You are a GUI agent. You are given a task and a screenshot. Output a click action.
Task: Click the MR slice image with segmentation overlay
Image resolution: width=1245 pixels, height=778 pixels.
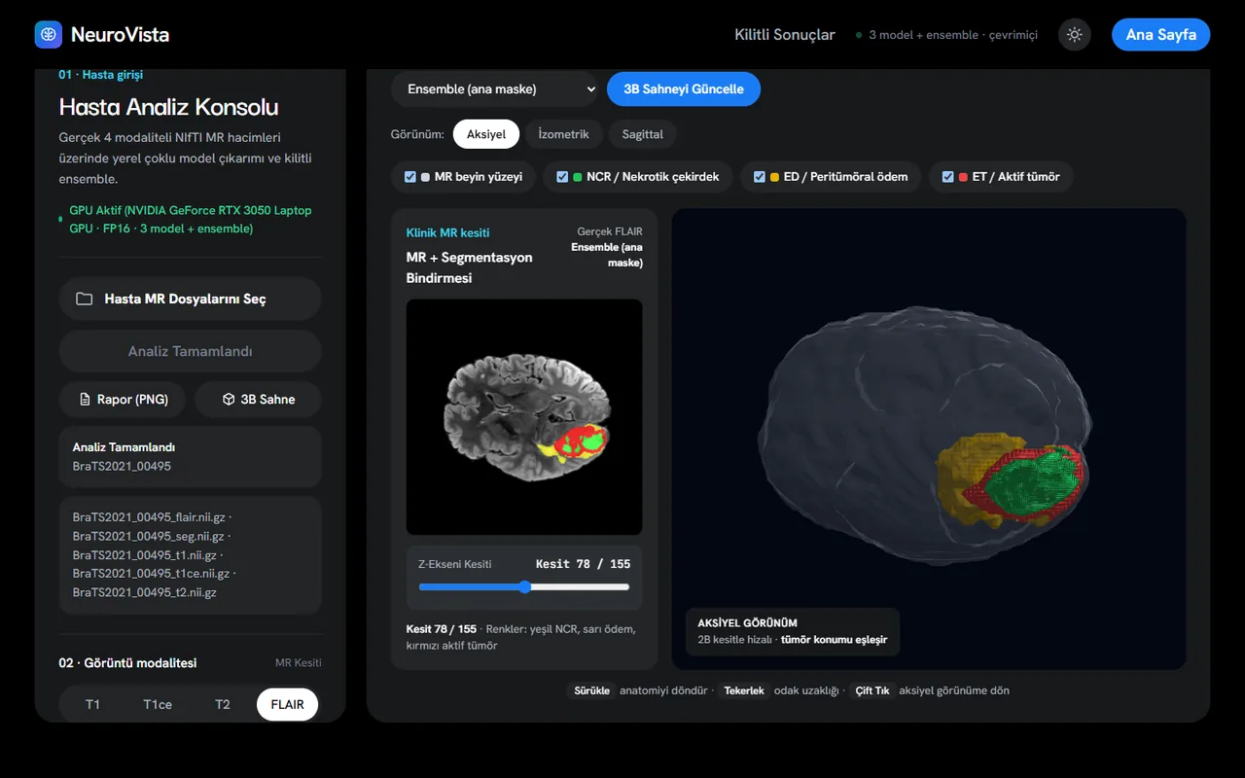(x=524, y=417)
